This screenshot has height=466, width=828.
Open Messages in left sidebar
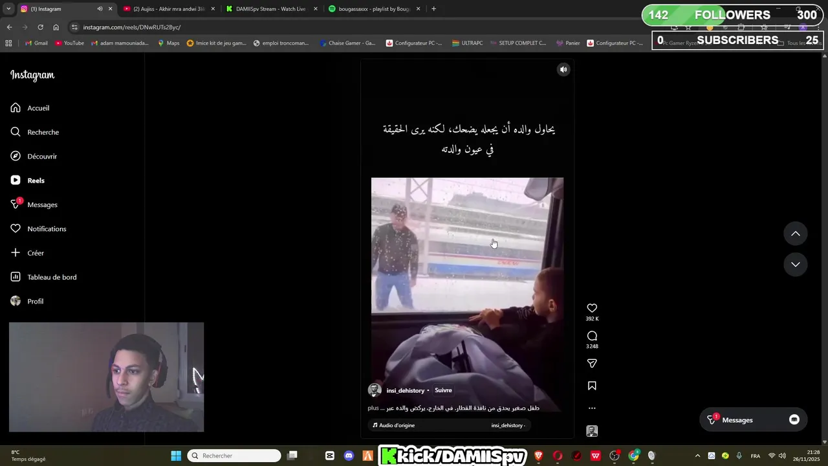[34, 205]
